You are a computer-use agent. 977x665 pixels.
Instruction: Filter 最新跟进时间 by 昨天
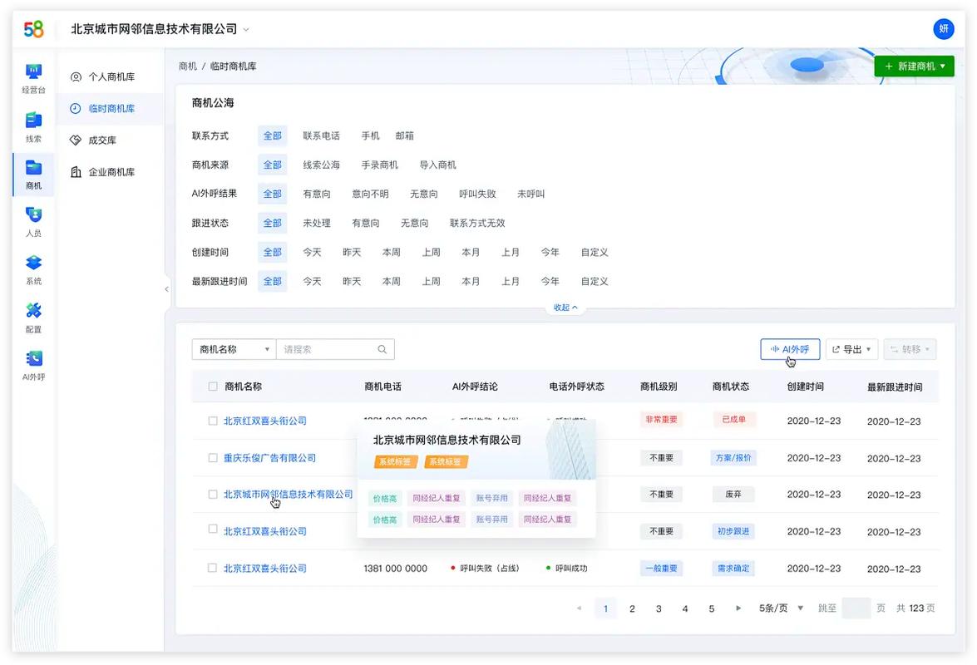click(352, 282)
